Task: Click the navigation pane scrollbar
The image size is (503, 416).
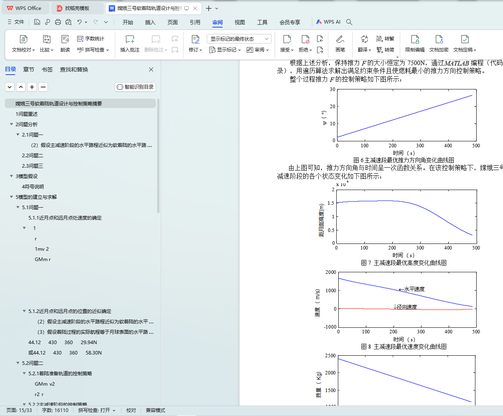Action: (158, 156)
